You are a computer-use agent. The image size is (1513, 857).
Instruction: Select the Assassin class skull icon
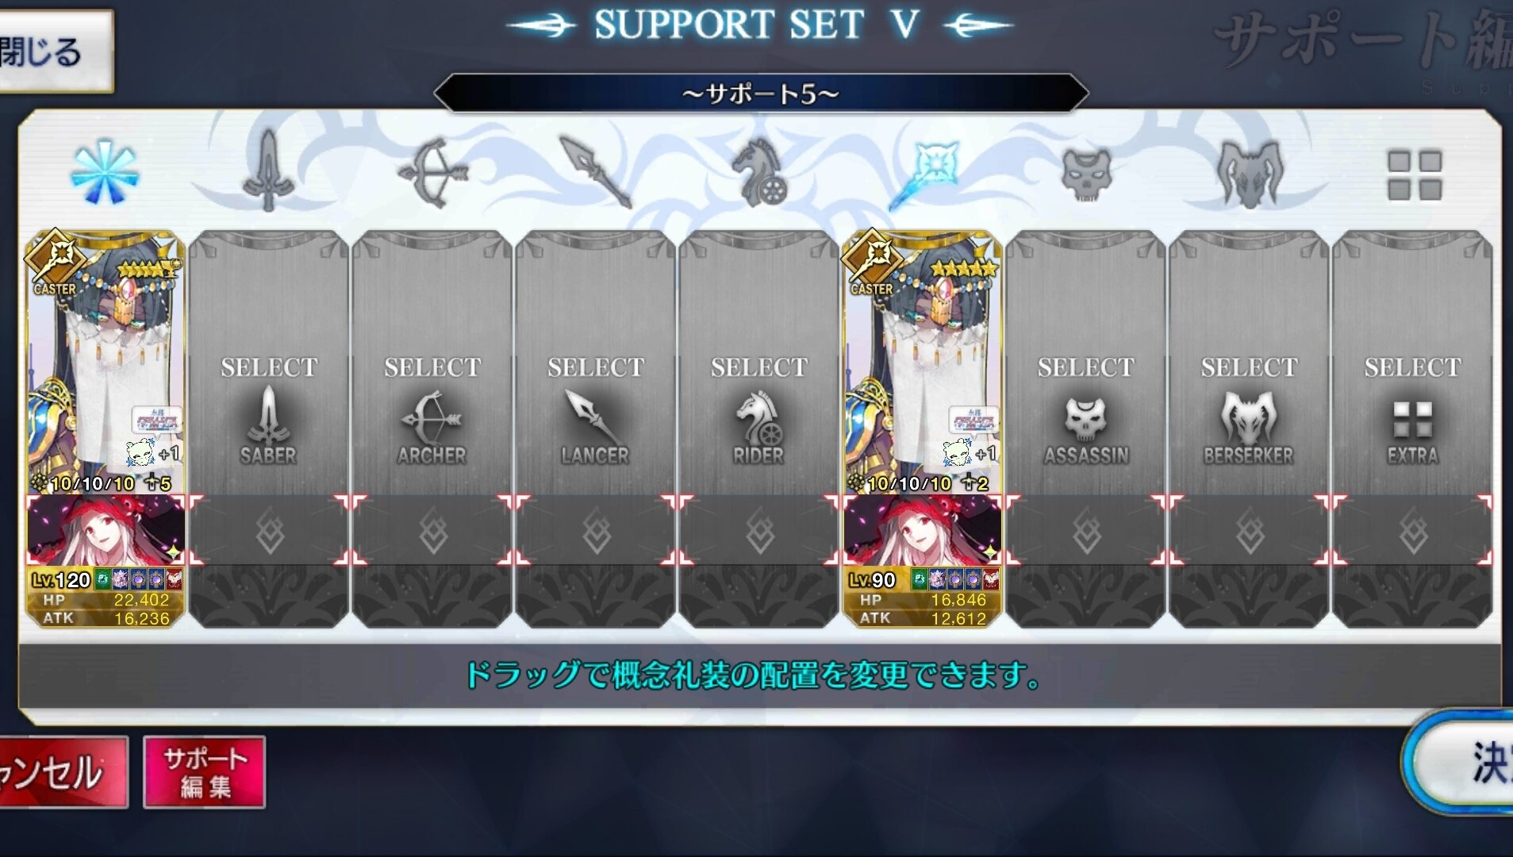click(1086, 173)
